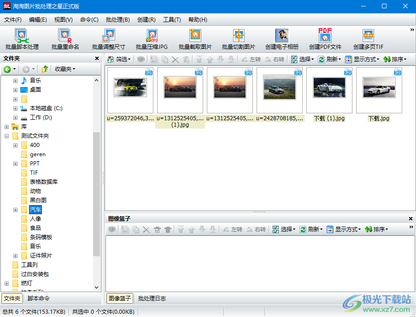This screenshot has height=317, width=416.
Task: Open the 批处理(B) menu
Action: click(117, 20)
